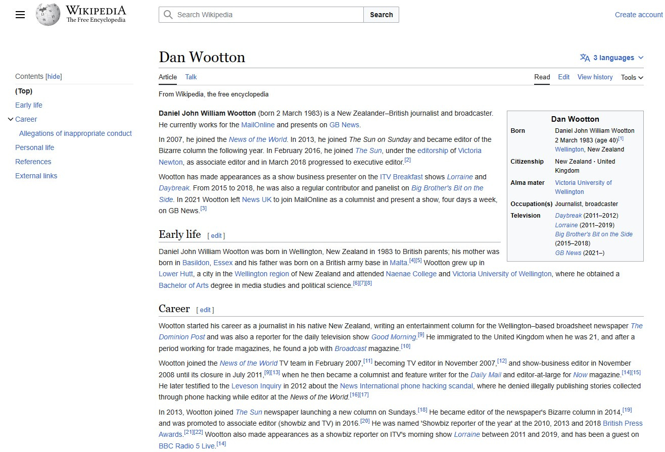Select the Edit tab

tap(564, 77)
